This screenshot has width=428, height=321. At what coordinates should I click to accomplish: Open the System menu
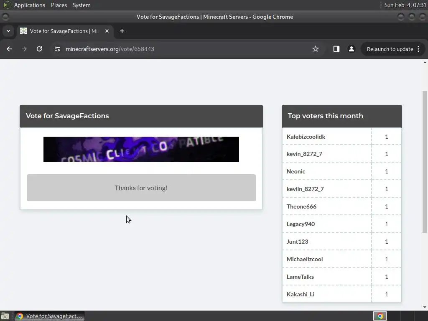82,5
